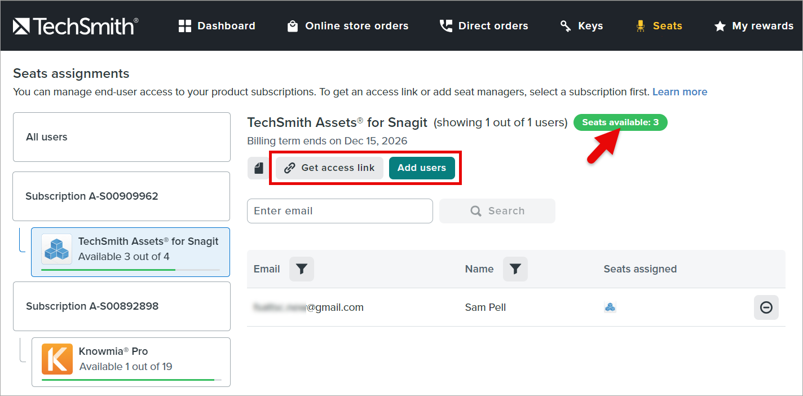The height and width of the screenshot is (396, 803).
Task: Select Subscription A-S00892898
Action: [122, 306]
